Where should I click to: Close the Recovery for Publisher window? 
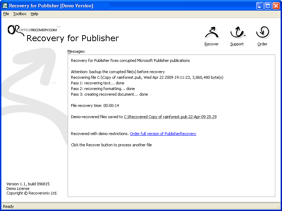coord(276,6)
